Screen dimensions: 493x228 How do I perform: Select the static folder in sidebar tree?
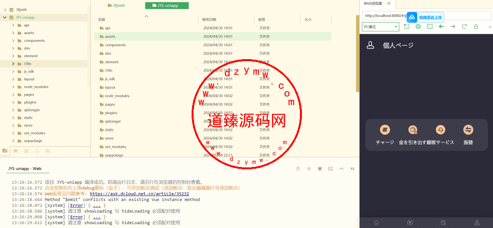(x=28, y=117)
